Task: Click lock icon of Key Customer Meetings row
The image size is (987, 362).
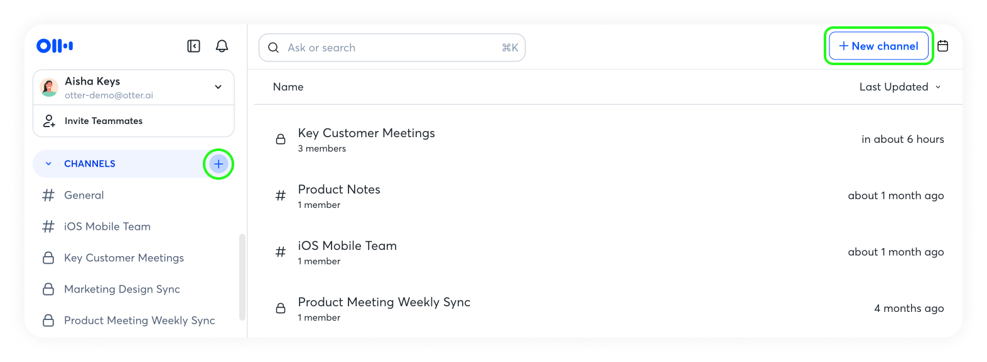Action: click(281, 139)
